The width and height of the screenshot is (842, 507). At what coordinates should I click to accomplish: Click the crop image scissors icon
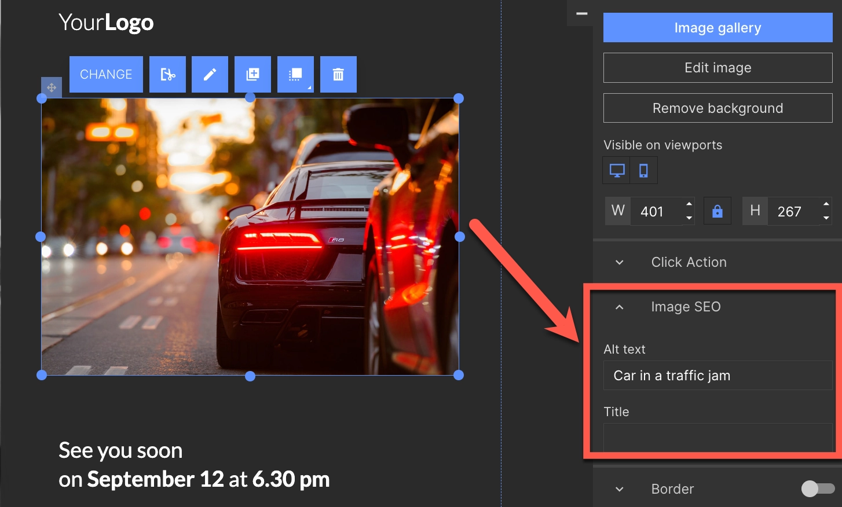[x=167, y=75]
